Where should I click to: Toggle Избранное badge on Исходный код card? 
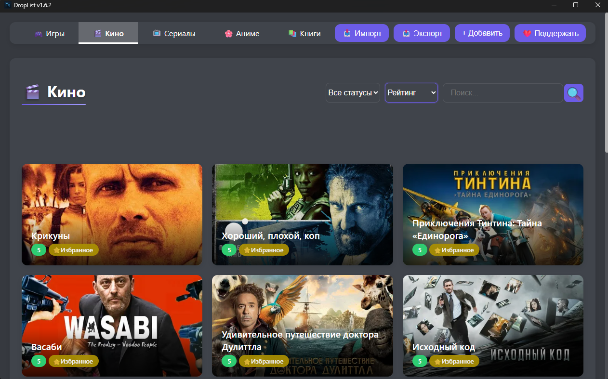(x=454, y=361)
